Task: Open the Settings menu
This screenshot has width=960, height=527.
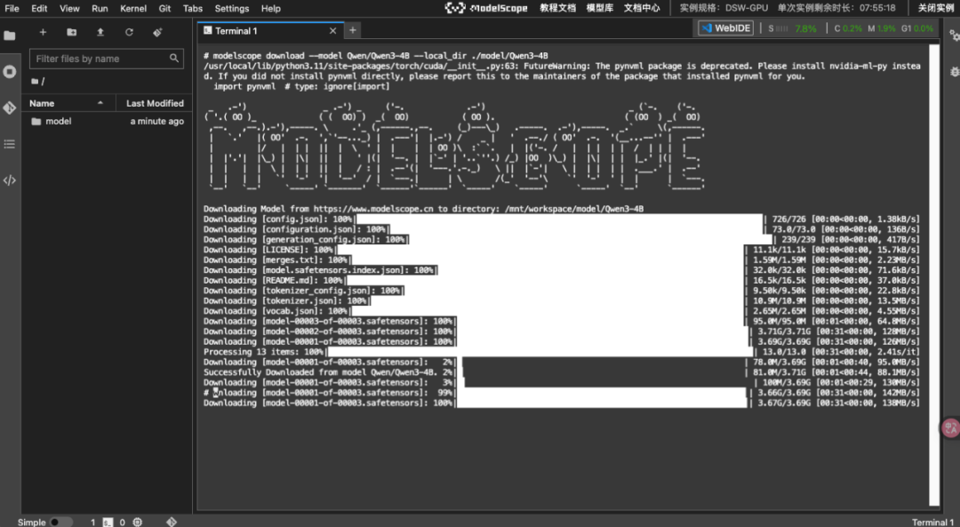Action: 232,9
